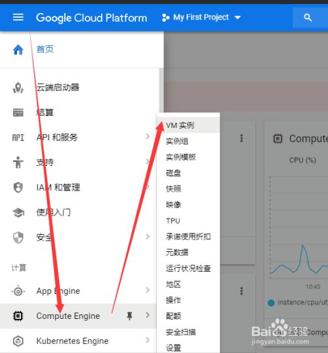Unpin Compute Engine with the pin icon
Screen dimensions: 328x353
point(129,316)
